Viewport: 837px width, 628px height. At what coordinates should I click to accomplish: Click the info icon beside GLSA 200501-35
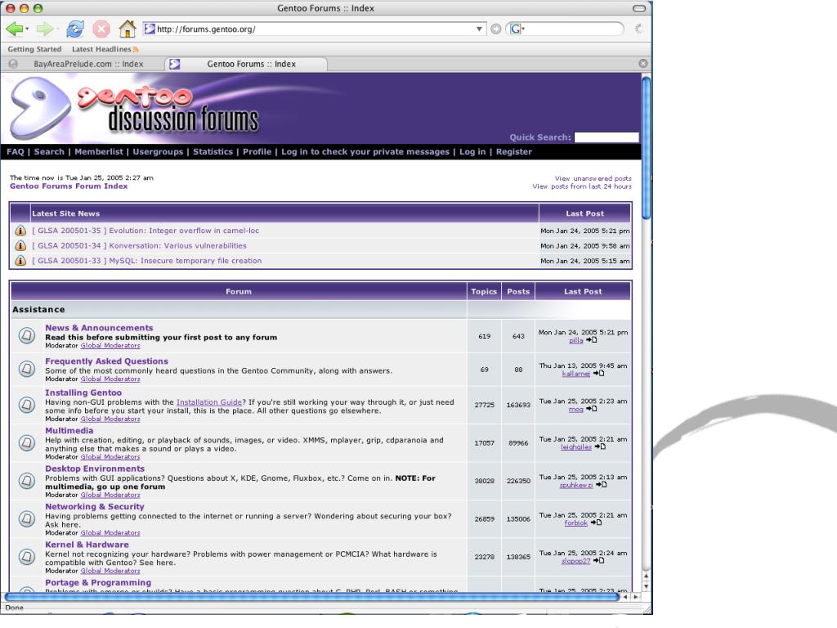pos(20,231)
